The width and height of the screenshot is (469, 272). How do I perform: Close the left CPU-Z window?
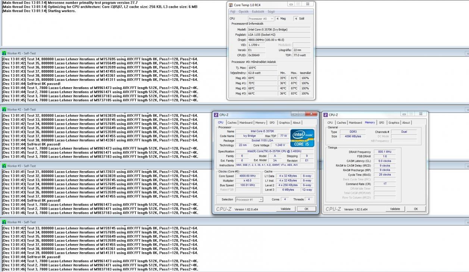coord(311,114)
